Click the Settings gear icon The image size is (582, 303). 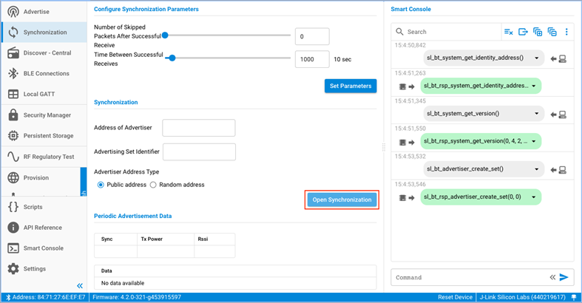click(x=13, y=269)
